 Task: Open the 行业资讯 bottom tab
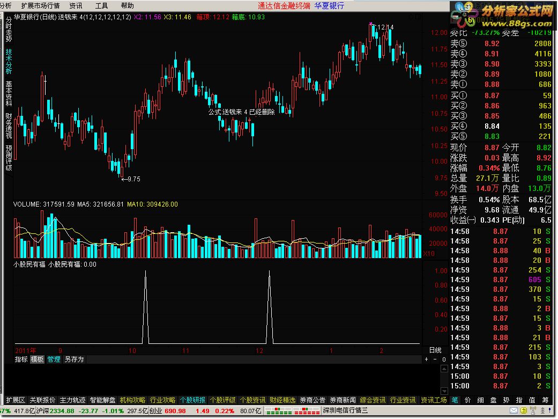click(x=403, y=400)
